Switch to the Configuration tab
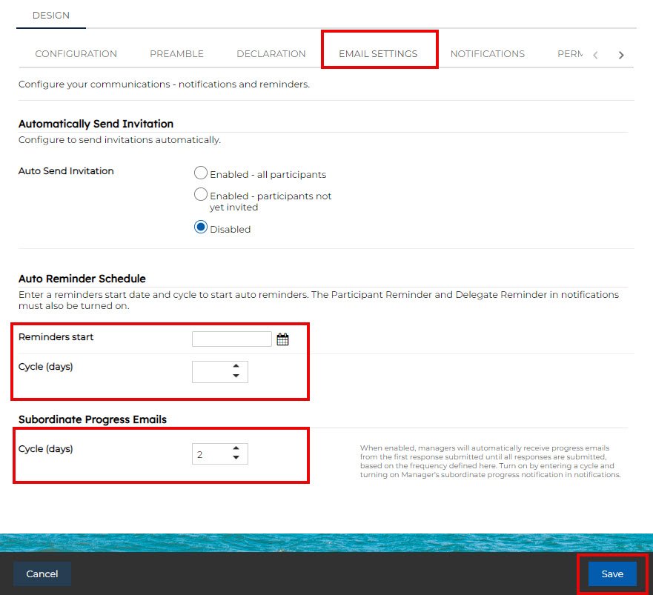Viewport: 653px width, 595px height. coord(76,54)
